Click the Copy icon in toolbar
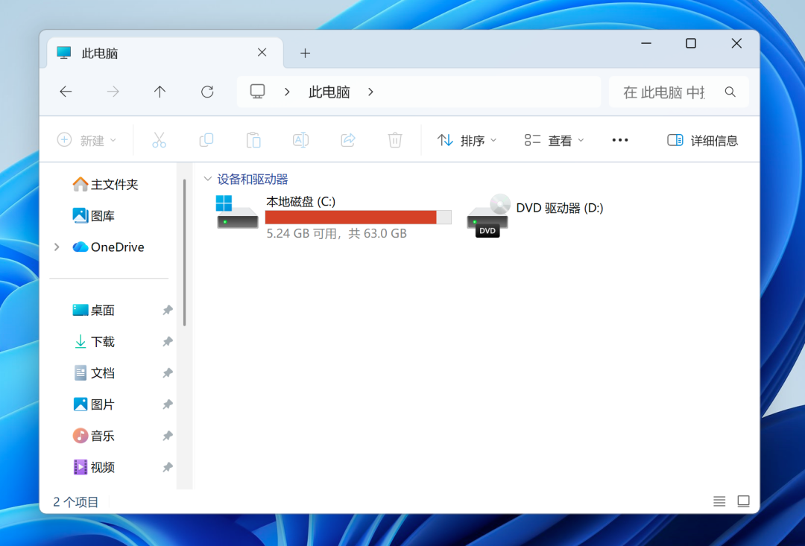This screenshot has width=805, height=546. [x=206, y=140]
